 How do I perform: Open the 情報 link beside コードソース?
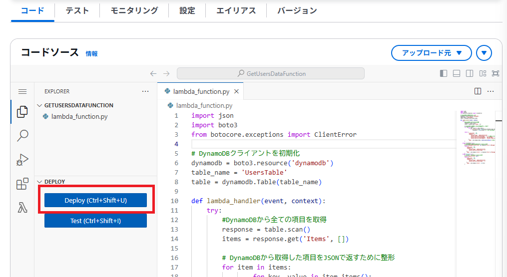tap(91, 54)
